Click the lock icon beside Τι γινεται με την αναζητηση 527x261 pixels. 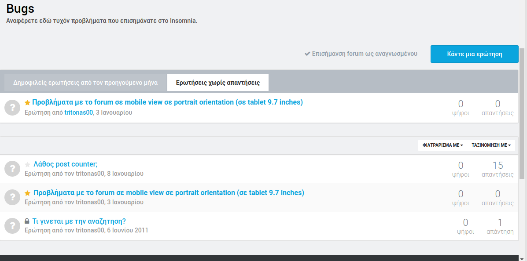[x=27, y=221]
